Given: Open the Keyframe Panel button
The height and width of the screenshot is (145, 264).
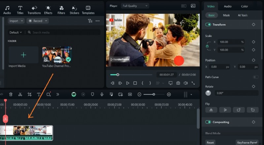Looking at the screenshot, I should (x=247, y=142).
